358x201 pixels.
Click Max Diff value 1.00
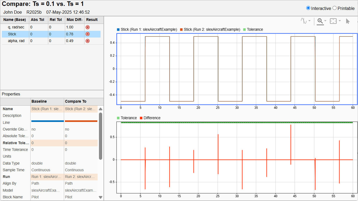tap(70, 27)
